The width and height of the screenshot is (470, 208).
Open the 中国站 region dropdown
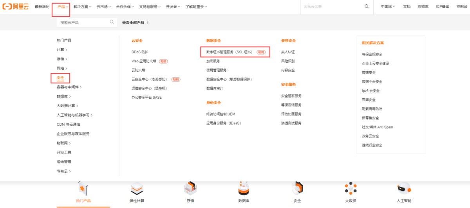tap(388, 7)
